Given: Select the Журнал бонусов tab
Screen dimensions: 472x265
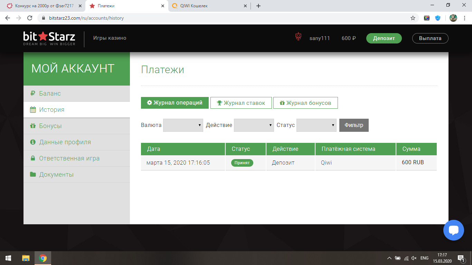Looking at the screenshot, I should click(305, 103).
